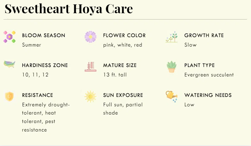Viewport: 251px width, 146px height.
Task: Click the Sun Exposure sun icon
Action: (91, 97)
